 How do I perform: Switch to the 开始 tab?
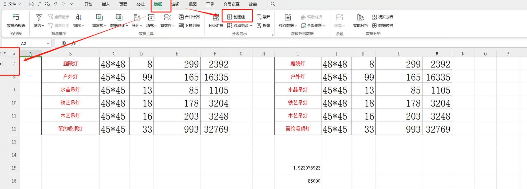pyautogui.click(x=88, y=4)
